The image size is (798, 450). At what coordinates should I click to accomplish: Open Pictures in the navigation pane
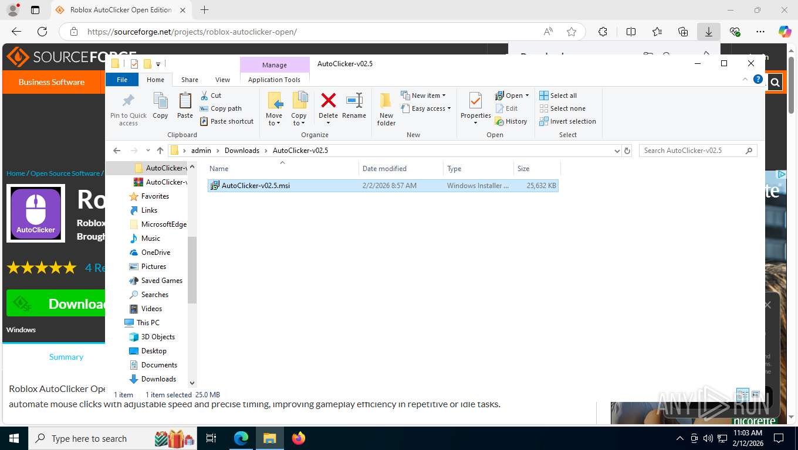click(x=153, y=267)
